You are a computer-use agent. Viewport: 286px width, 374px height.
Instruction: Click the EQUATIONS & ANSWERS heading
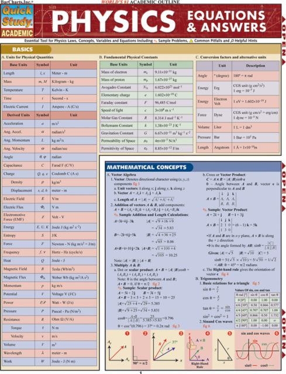coord(226,21)
